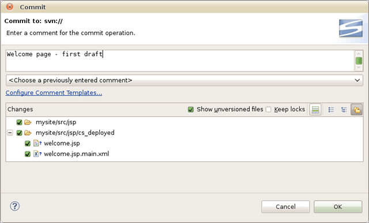Image resolution: width=369 pixels, height=223 pixels.
Task: Switch to flat presentation mode icon
Action: [331, 109]
